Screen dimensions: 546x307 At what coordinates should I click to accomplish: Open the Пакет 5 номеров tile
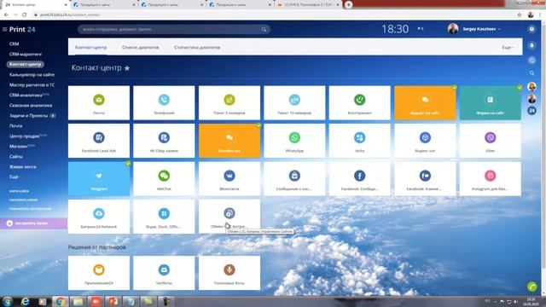point(229,103)
